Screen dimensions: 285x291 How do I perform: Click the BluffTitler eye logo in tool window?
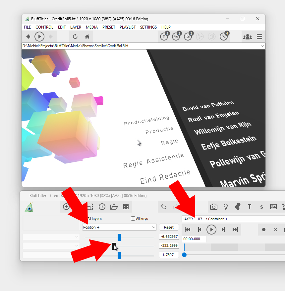[29, 207]
